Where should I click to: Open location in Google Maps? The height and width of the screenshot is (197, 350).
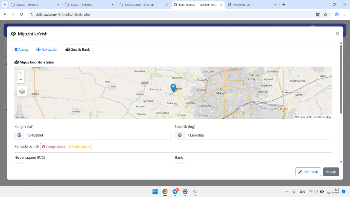pyautogui.click(x=54, y=147)
